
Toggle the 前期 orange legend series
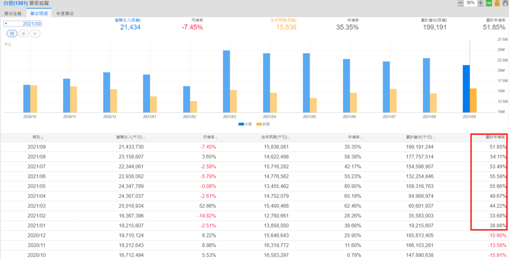(x=263, y=124)
